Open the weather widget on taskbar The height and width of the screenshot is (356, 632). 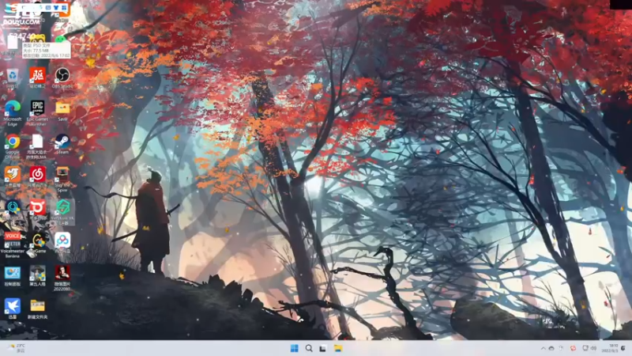tap(17, 348)
